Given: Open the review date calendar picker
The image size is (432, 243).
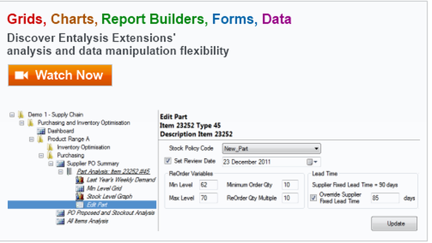Looking at the screenshot, I should tap(312, 162).
